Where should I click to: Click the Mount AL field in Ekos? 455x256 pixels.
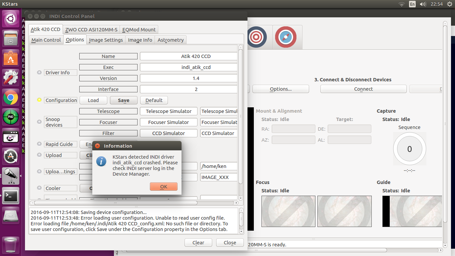pyautogui.click(x=349, y=140)
